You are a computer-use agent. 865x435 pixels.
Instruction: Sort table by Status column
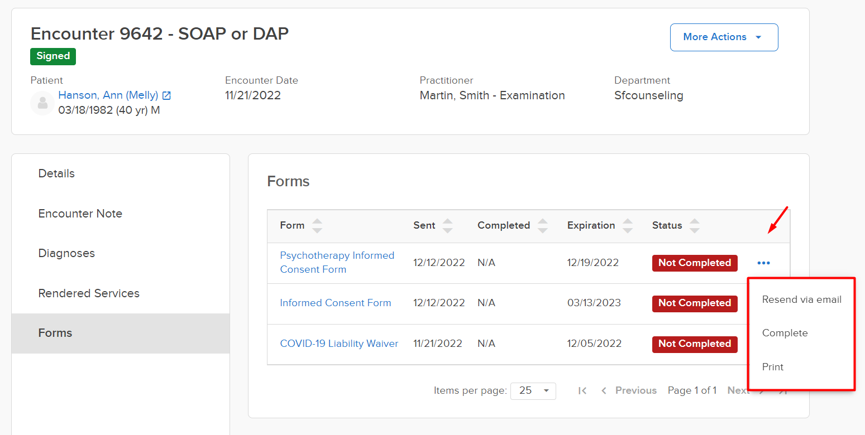[x=694, y=226]
